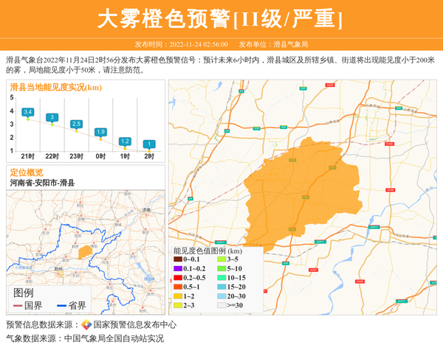Select the 1.2 km marker at 1时

click(x=125, y=141)
